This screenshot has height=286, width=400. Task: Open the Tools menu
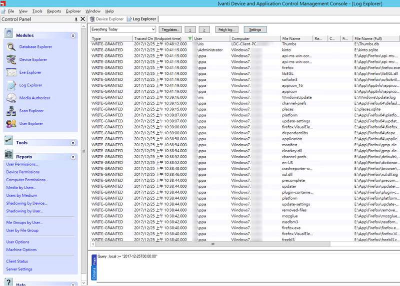pos(37,11)
